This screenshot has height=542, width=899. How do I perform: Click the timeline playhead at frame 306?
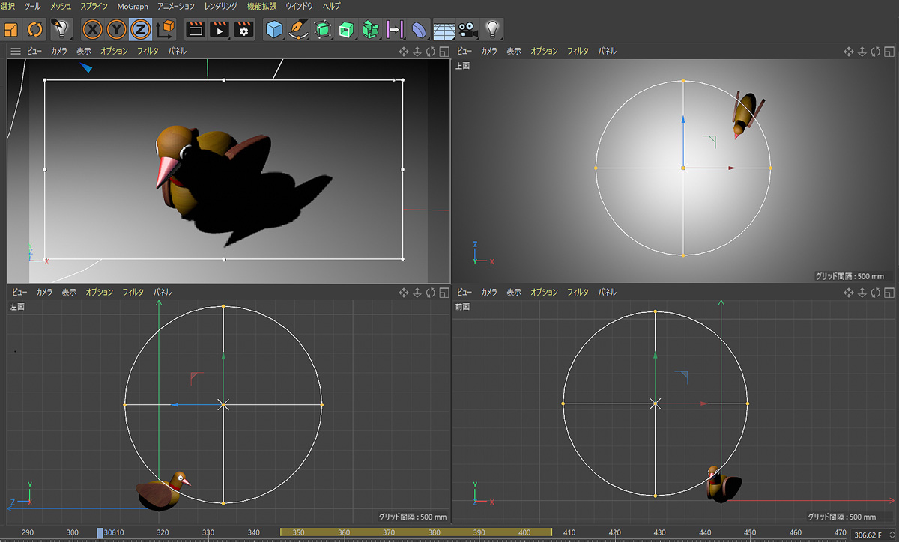pos(100,532)
